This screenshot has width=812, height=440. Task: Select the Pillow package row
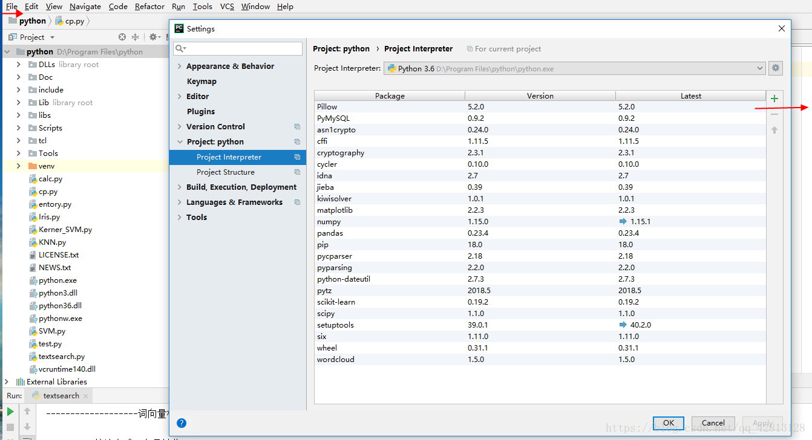pyautogui.click(x=540, y=107)
